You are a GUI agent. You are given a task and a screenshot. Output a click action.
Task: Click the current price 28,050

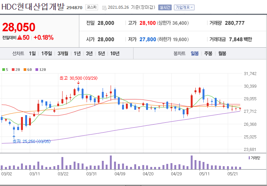pyautogui.click(x=19, y=27)
